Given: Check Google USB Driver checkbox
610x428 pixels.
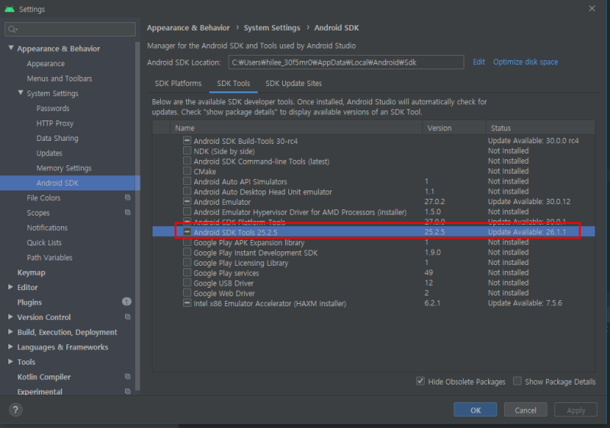Looking at the screenshot, I should [x=187, y=283].
